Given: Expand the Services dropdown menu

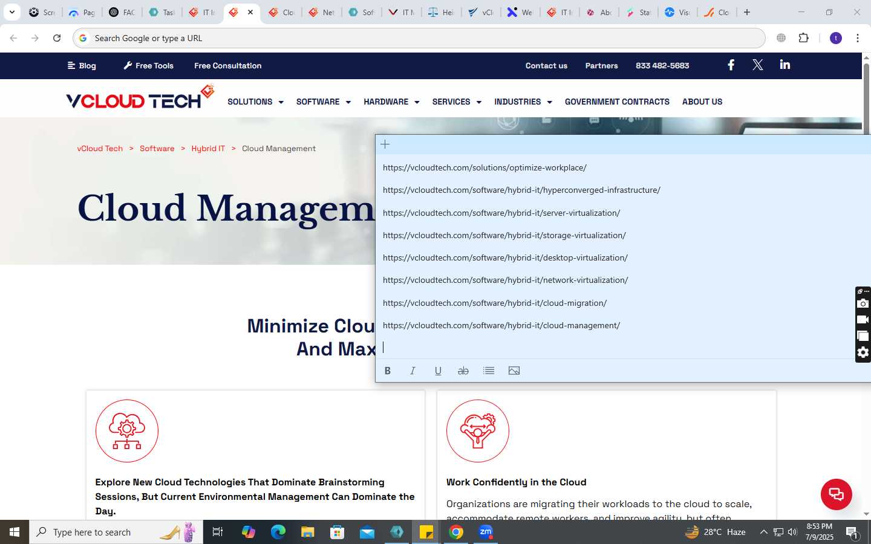Looking at the screenshot, I should (x=457, y=102).
